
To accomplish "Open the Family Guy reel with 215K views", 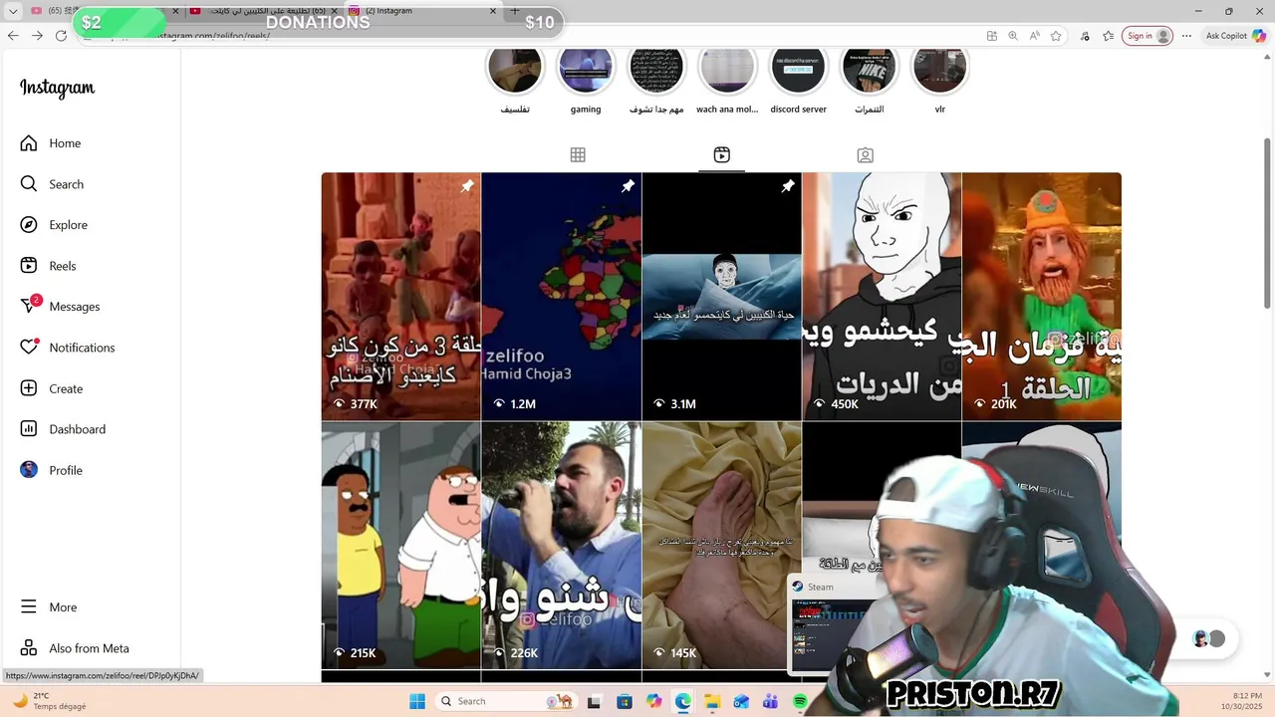I will coord(400,546).
